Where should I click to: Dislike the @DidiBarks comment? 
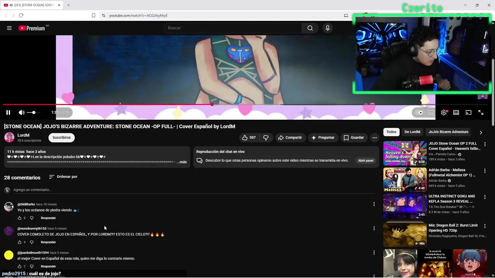tap(32, 218)
